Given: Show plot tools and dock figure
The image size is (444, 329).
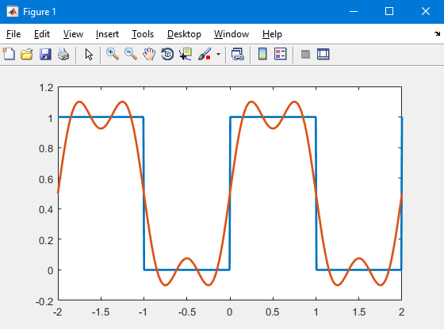Looking at the screenshot, I should [323, 54].
